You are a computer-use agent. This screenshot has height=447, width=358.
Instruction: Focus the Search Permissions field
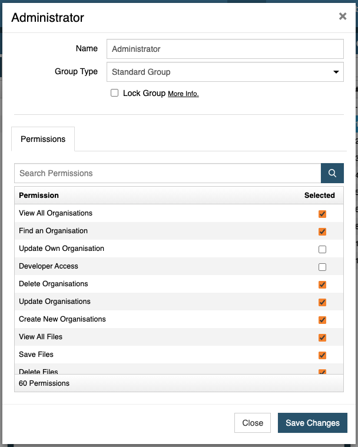tap(168, 173)
